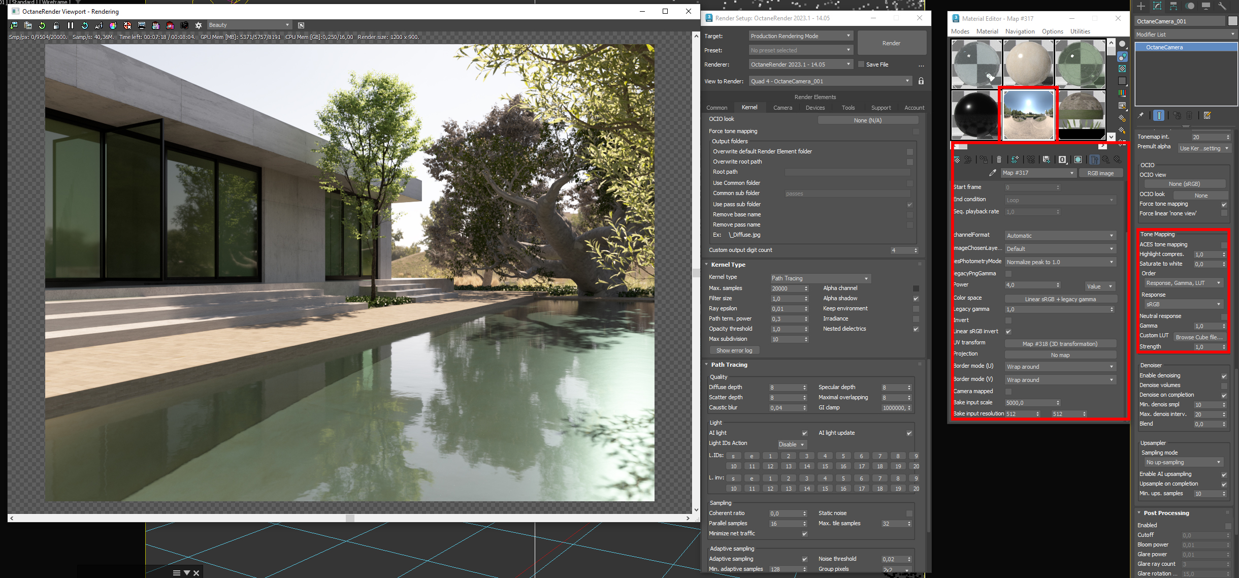Click the trash icon in Material Editor
The height and width of the screenshot is (578, 1239).
[x=999, y=159]
